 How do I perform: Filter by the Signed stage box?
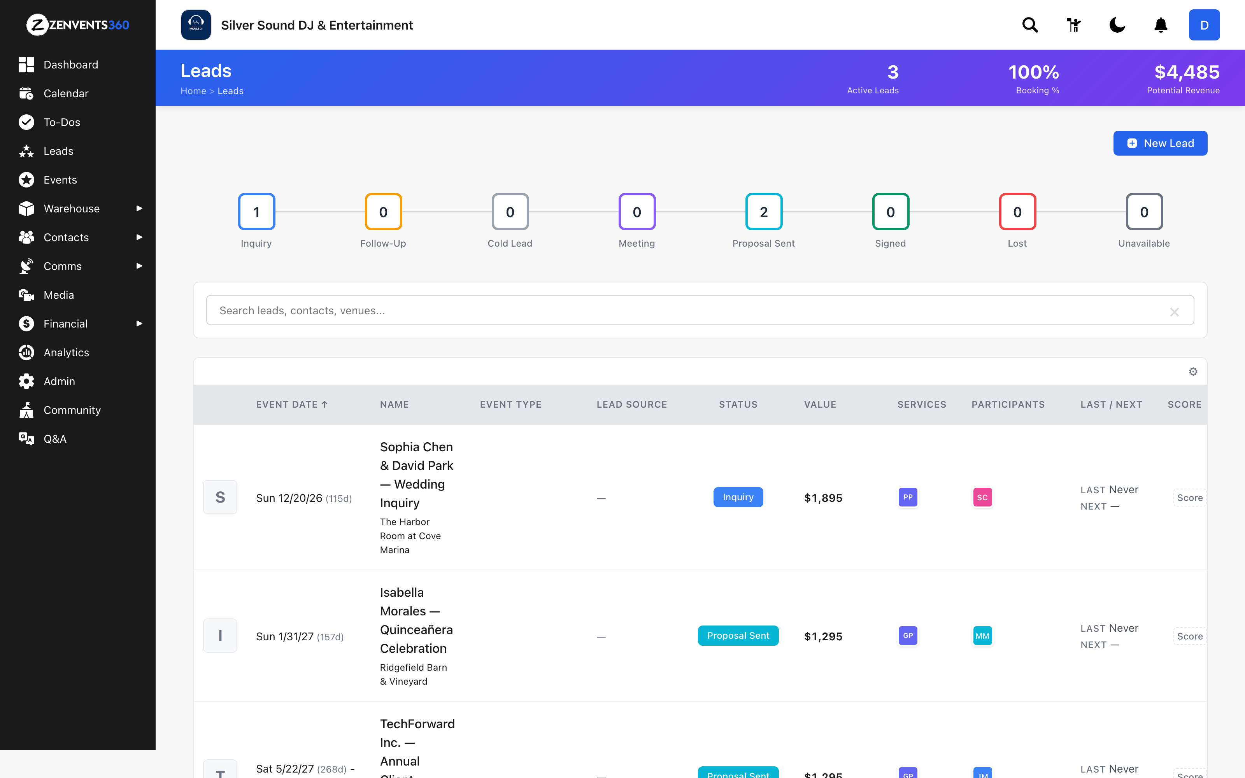tap(891, 212)
